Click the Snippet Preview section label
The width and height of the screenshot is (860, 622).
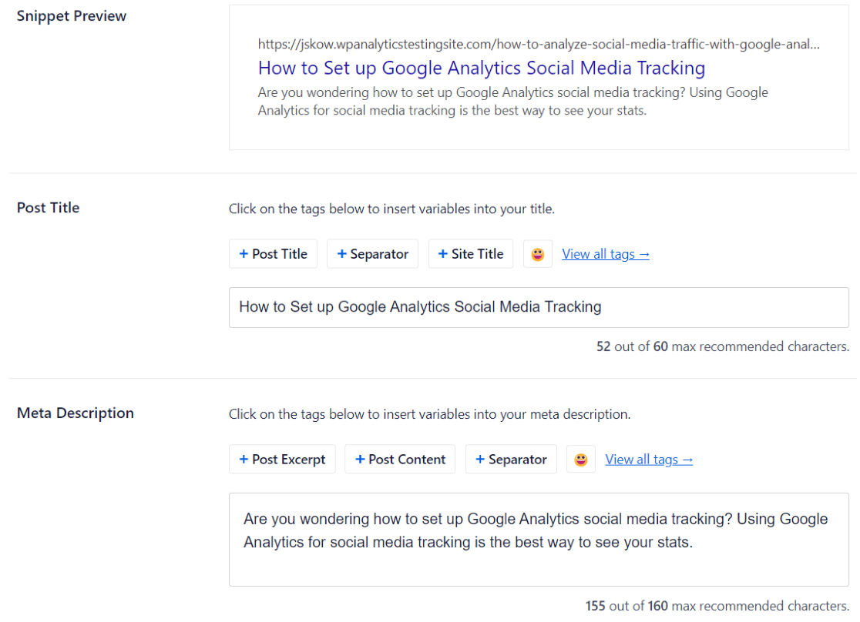pyautogui.click(x=72, y=16)
